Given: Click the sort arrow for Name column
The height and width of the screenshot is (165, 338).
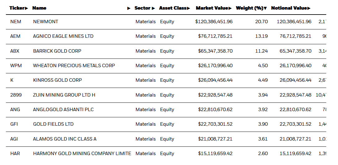Looking at the screenshot, I should (129, 8).
